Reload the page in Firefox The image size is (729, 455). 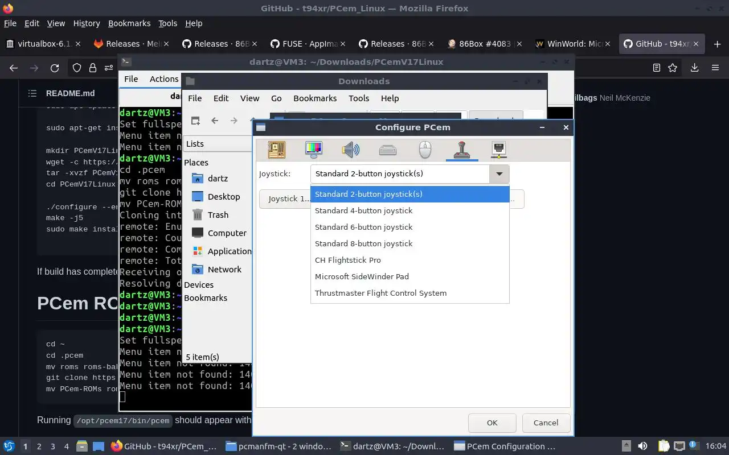[x=55, y=68]
